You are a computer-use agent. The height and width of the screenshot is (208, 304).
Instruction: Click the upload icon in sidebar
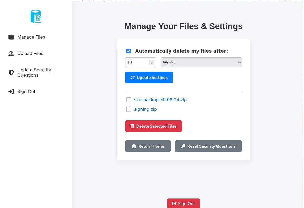[x=11, y=54]
